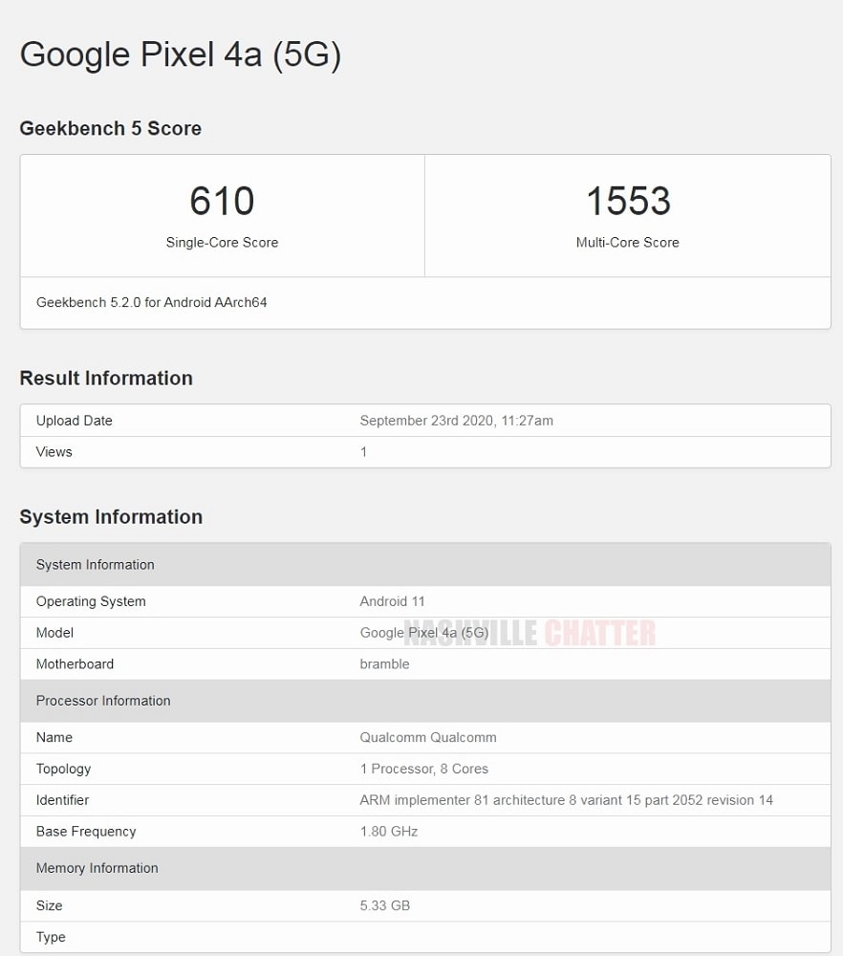Image resolution: width=843 pixels, height=956 pixels.
Task: Click the Google Pixel 4a (5G) page title
Action: point(181,54)
